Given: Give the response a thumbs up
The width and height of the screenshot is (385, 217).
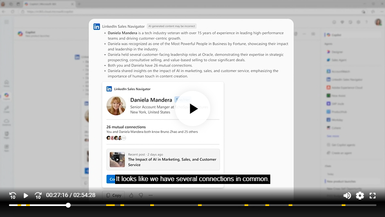Looking at the screenshot, I should (131, 195).
